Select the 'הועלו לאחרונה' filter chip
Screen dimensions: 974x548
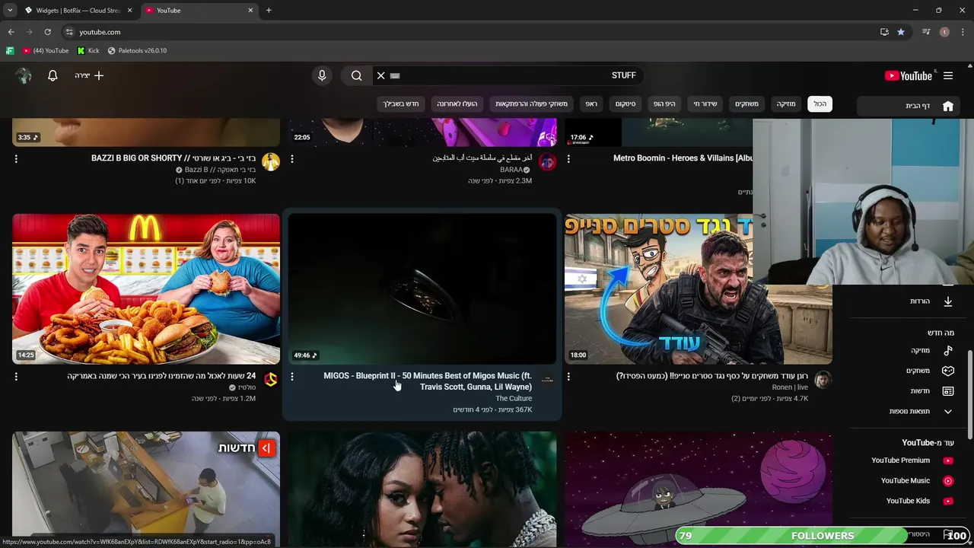[457, 104]
